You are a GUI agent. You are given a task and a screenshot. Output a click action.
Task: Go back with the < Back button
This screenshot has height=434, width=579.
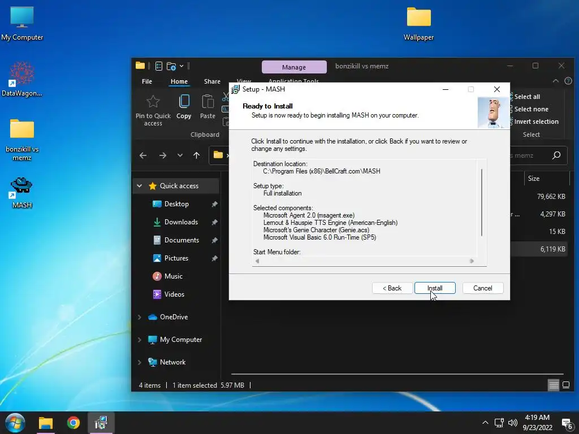coord(392,288)
